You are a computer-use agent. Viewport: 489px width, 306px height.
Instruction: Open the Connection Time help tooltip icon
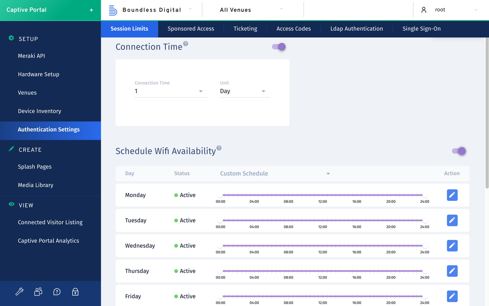186,43
